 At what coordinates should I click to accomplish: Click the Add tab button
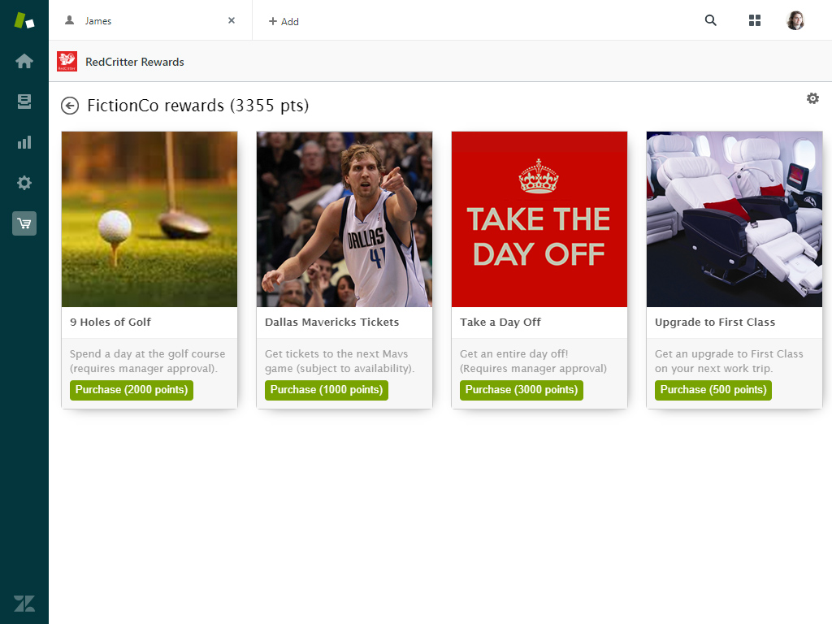[x=284, y=22]
